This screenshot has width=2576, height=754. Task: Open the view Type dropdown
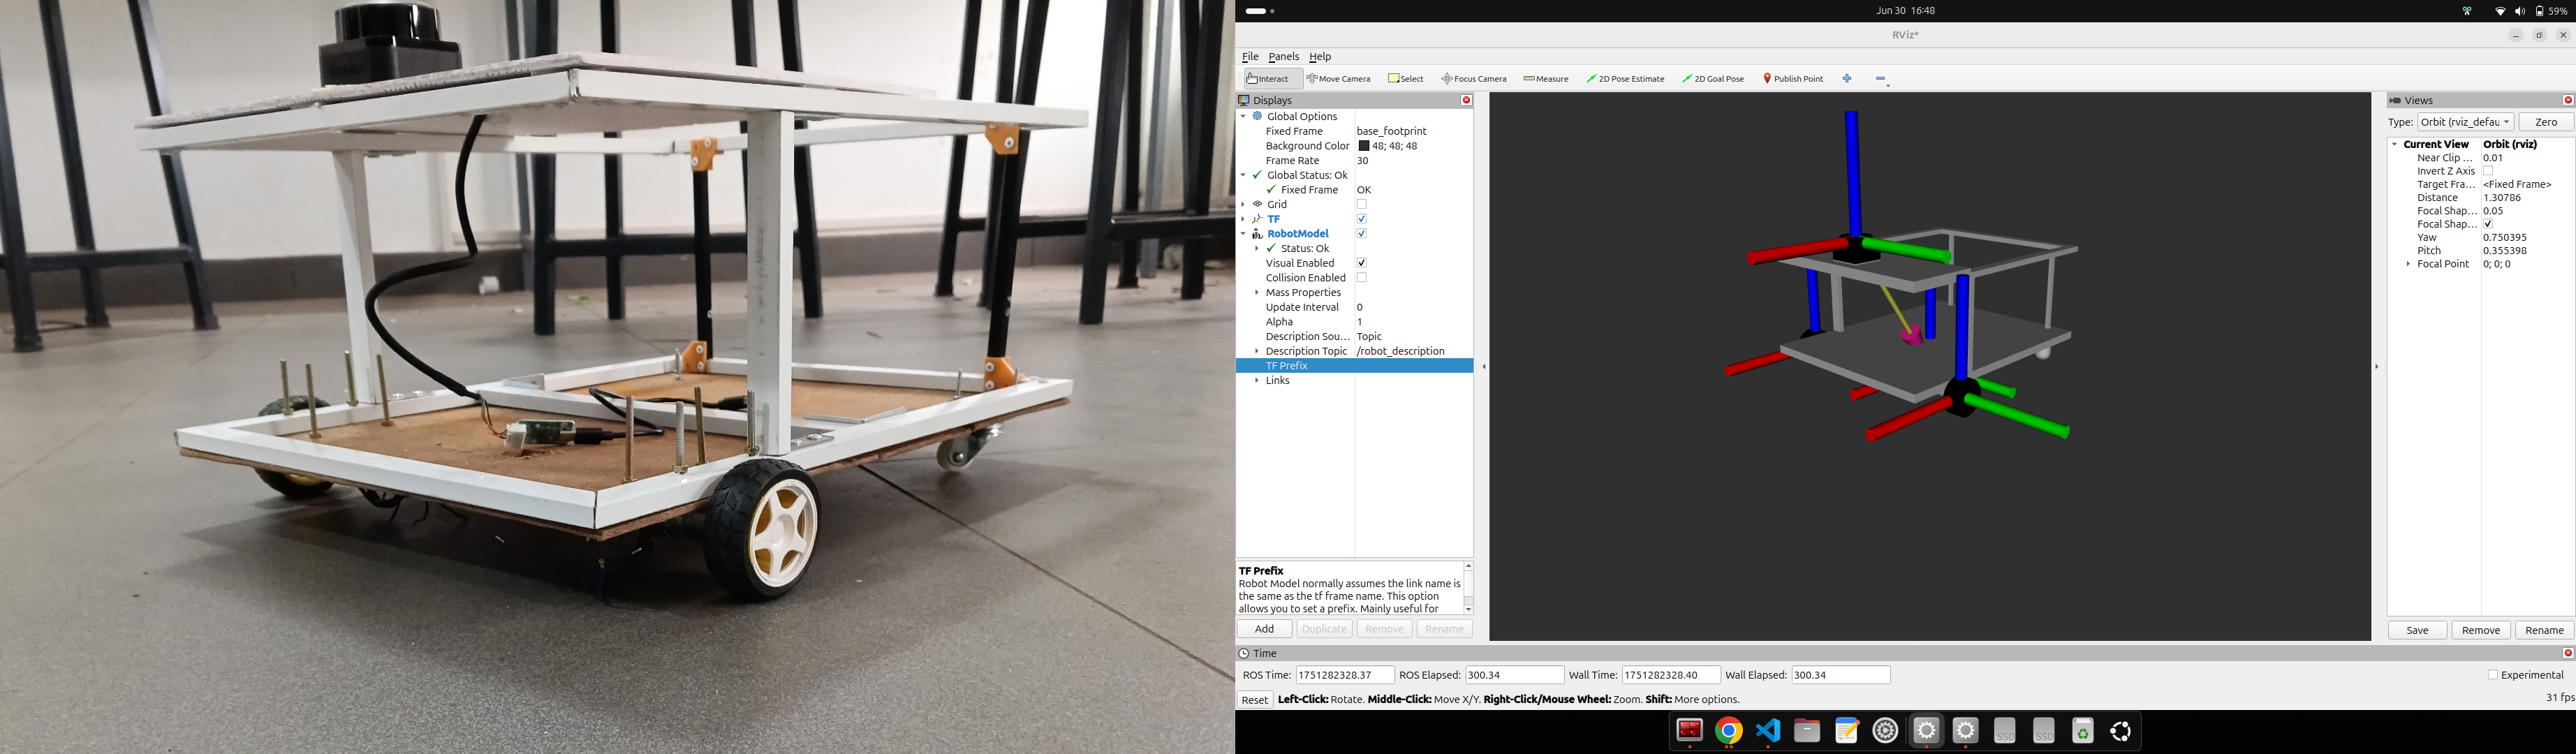(2465, 122)
